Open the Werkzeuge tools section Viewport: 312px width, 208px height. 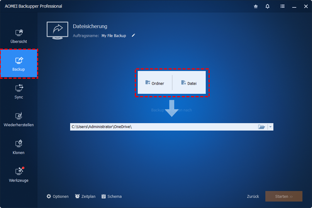point(19,175)
